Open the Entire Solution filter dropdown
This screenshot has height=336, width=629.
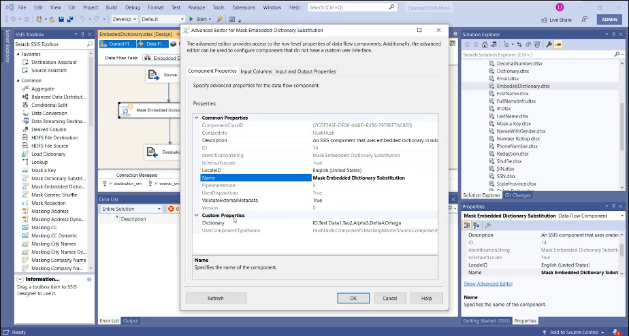tap(131, 209)
